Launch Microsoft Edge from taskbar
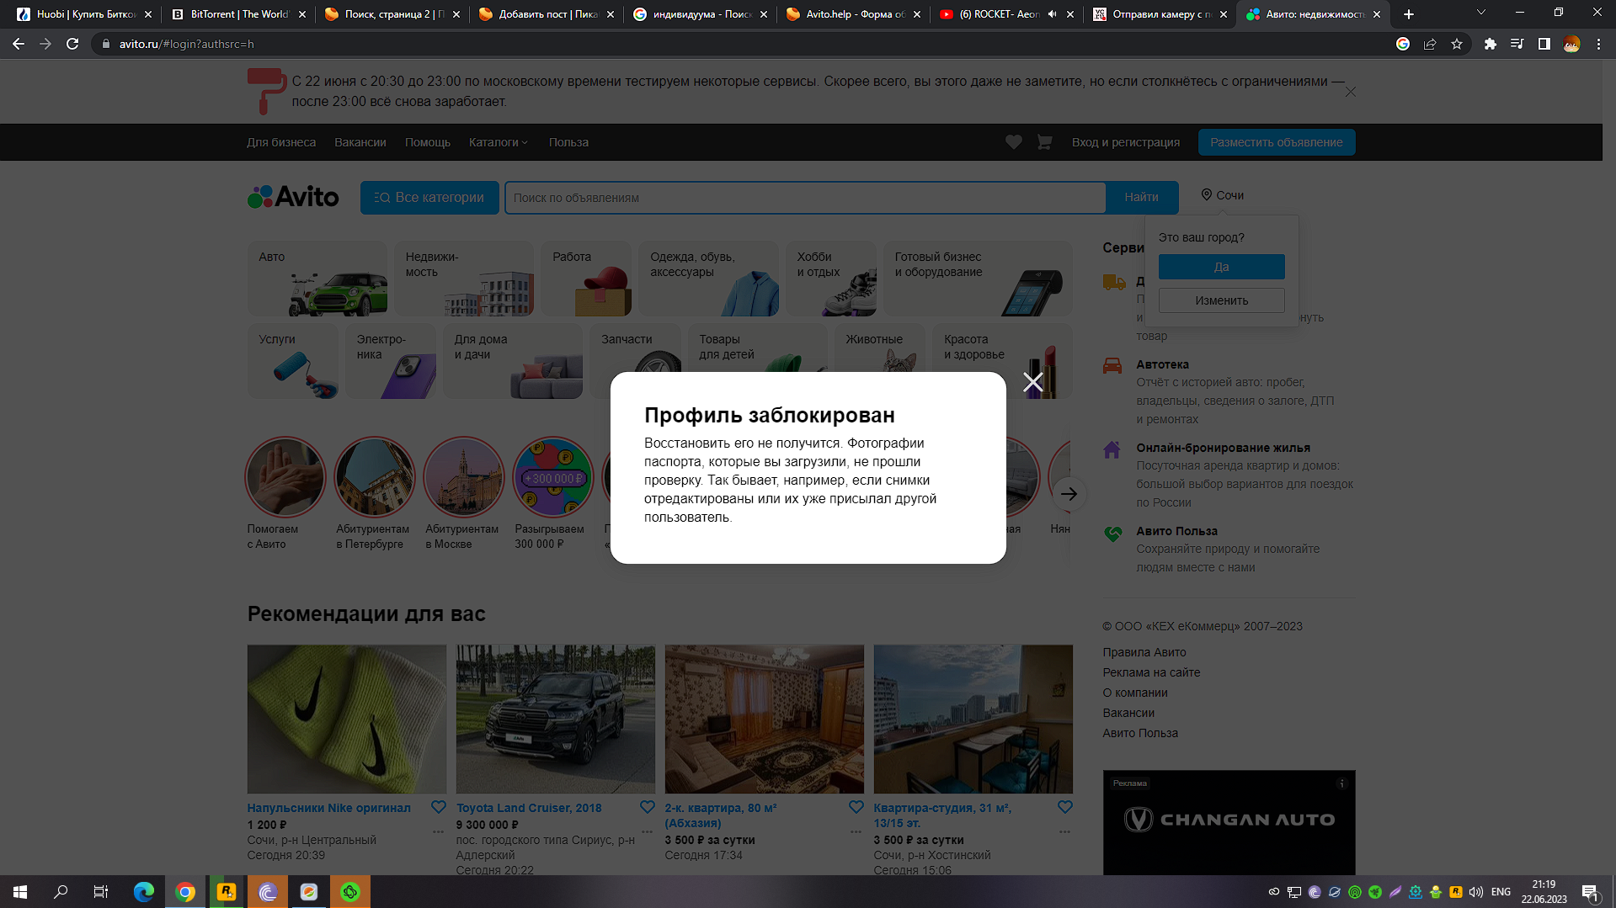1616x908 pixels. [144, 892]
